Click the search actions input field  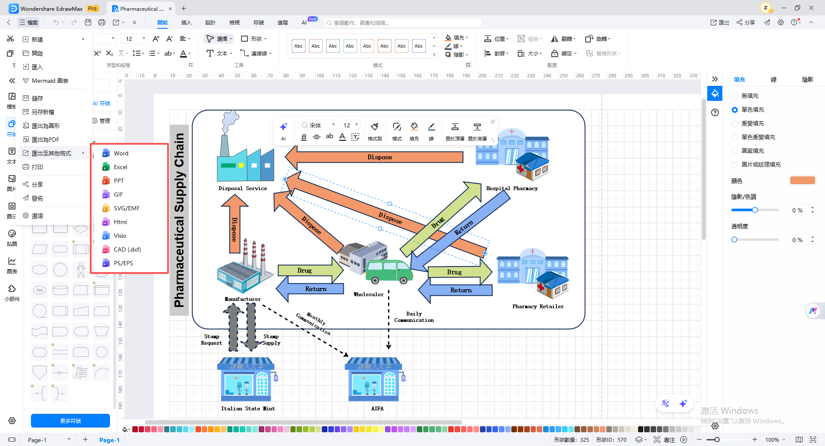pyautogui.click(x=403, y=23)
